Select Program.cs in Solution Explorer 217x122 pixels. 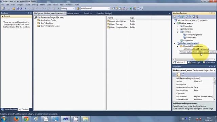click(x=188, y=41)
